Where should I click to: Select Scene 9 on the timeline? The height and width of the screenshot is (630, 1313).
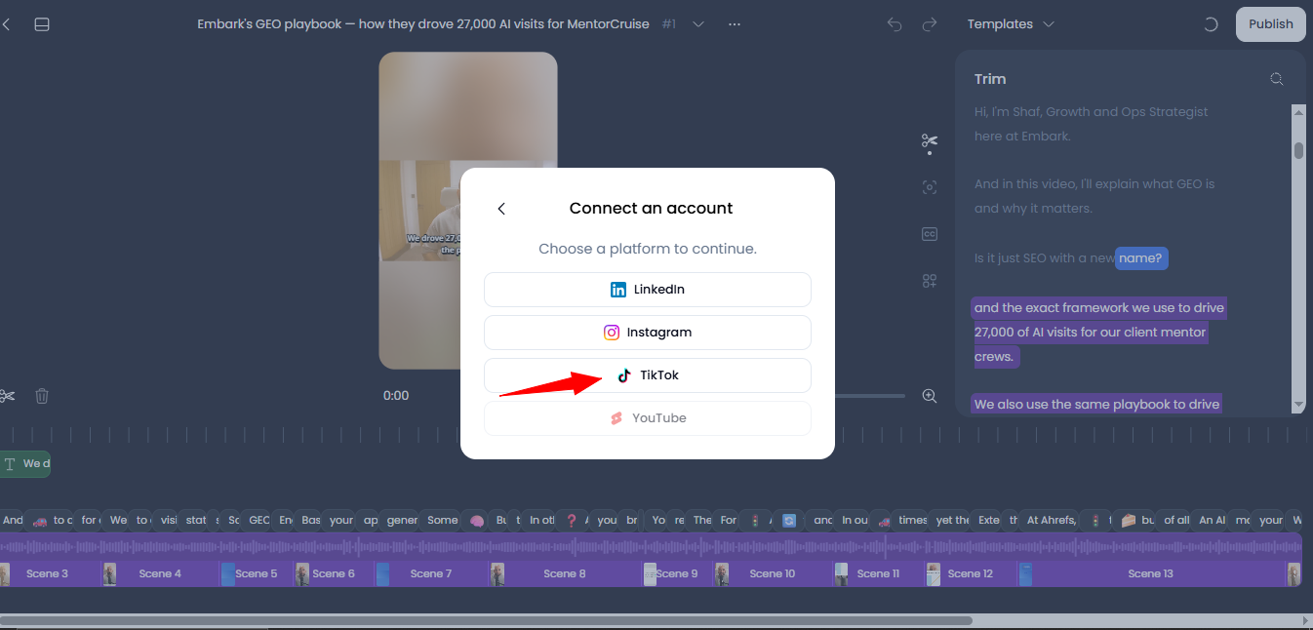677,573
